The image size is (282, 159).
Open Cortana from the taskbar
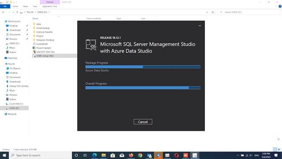[76, 155]
